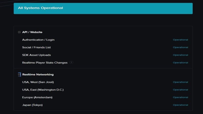Image resolution: width=203 pixels, height=114 pixels.
Task: Collapse the Realtime Networking group
Action: pyautogui.click(x=19, y=74)
